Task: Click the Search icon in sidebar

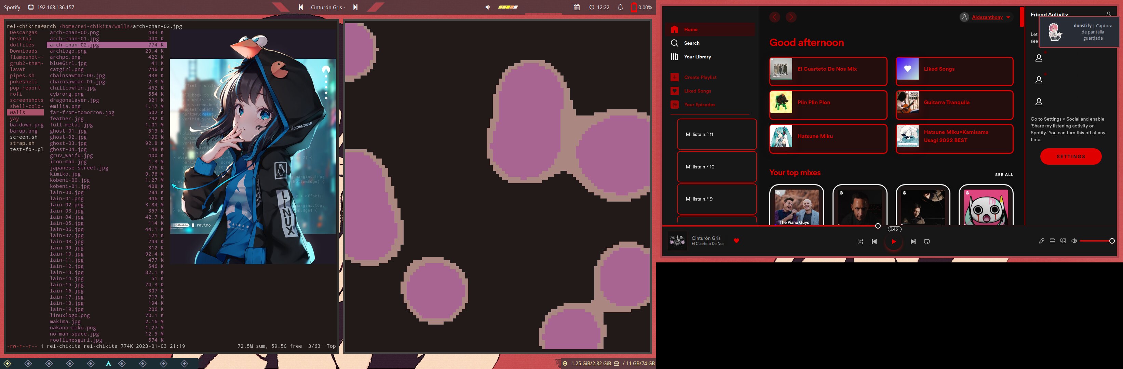Action: coord(674,43)
